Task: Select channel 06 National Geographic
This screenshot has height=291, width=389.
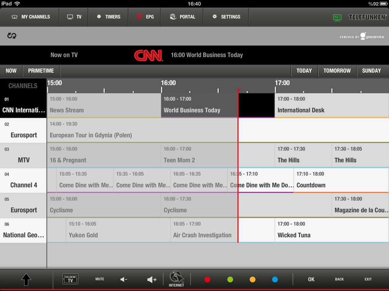Action: coord(23,230)
